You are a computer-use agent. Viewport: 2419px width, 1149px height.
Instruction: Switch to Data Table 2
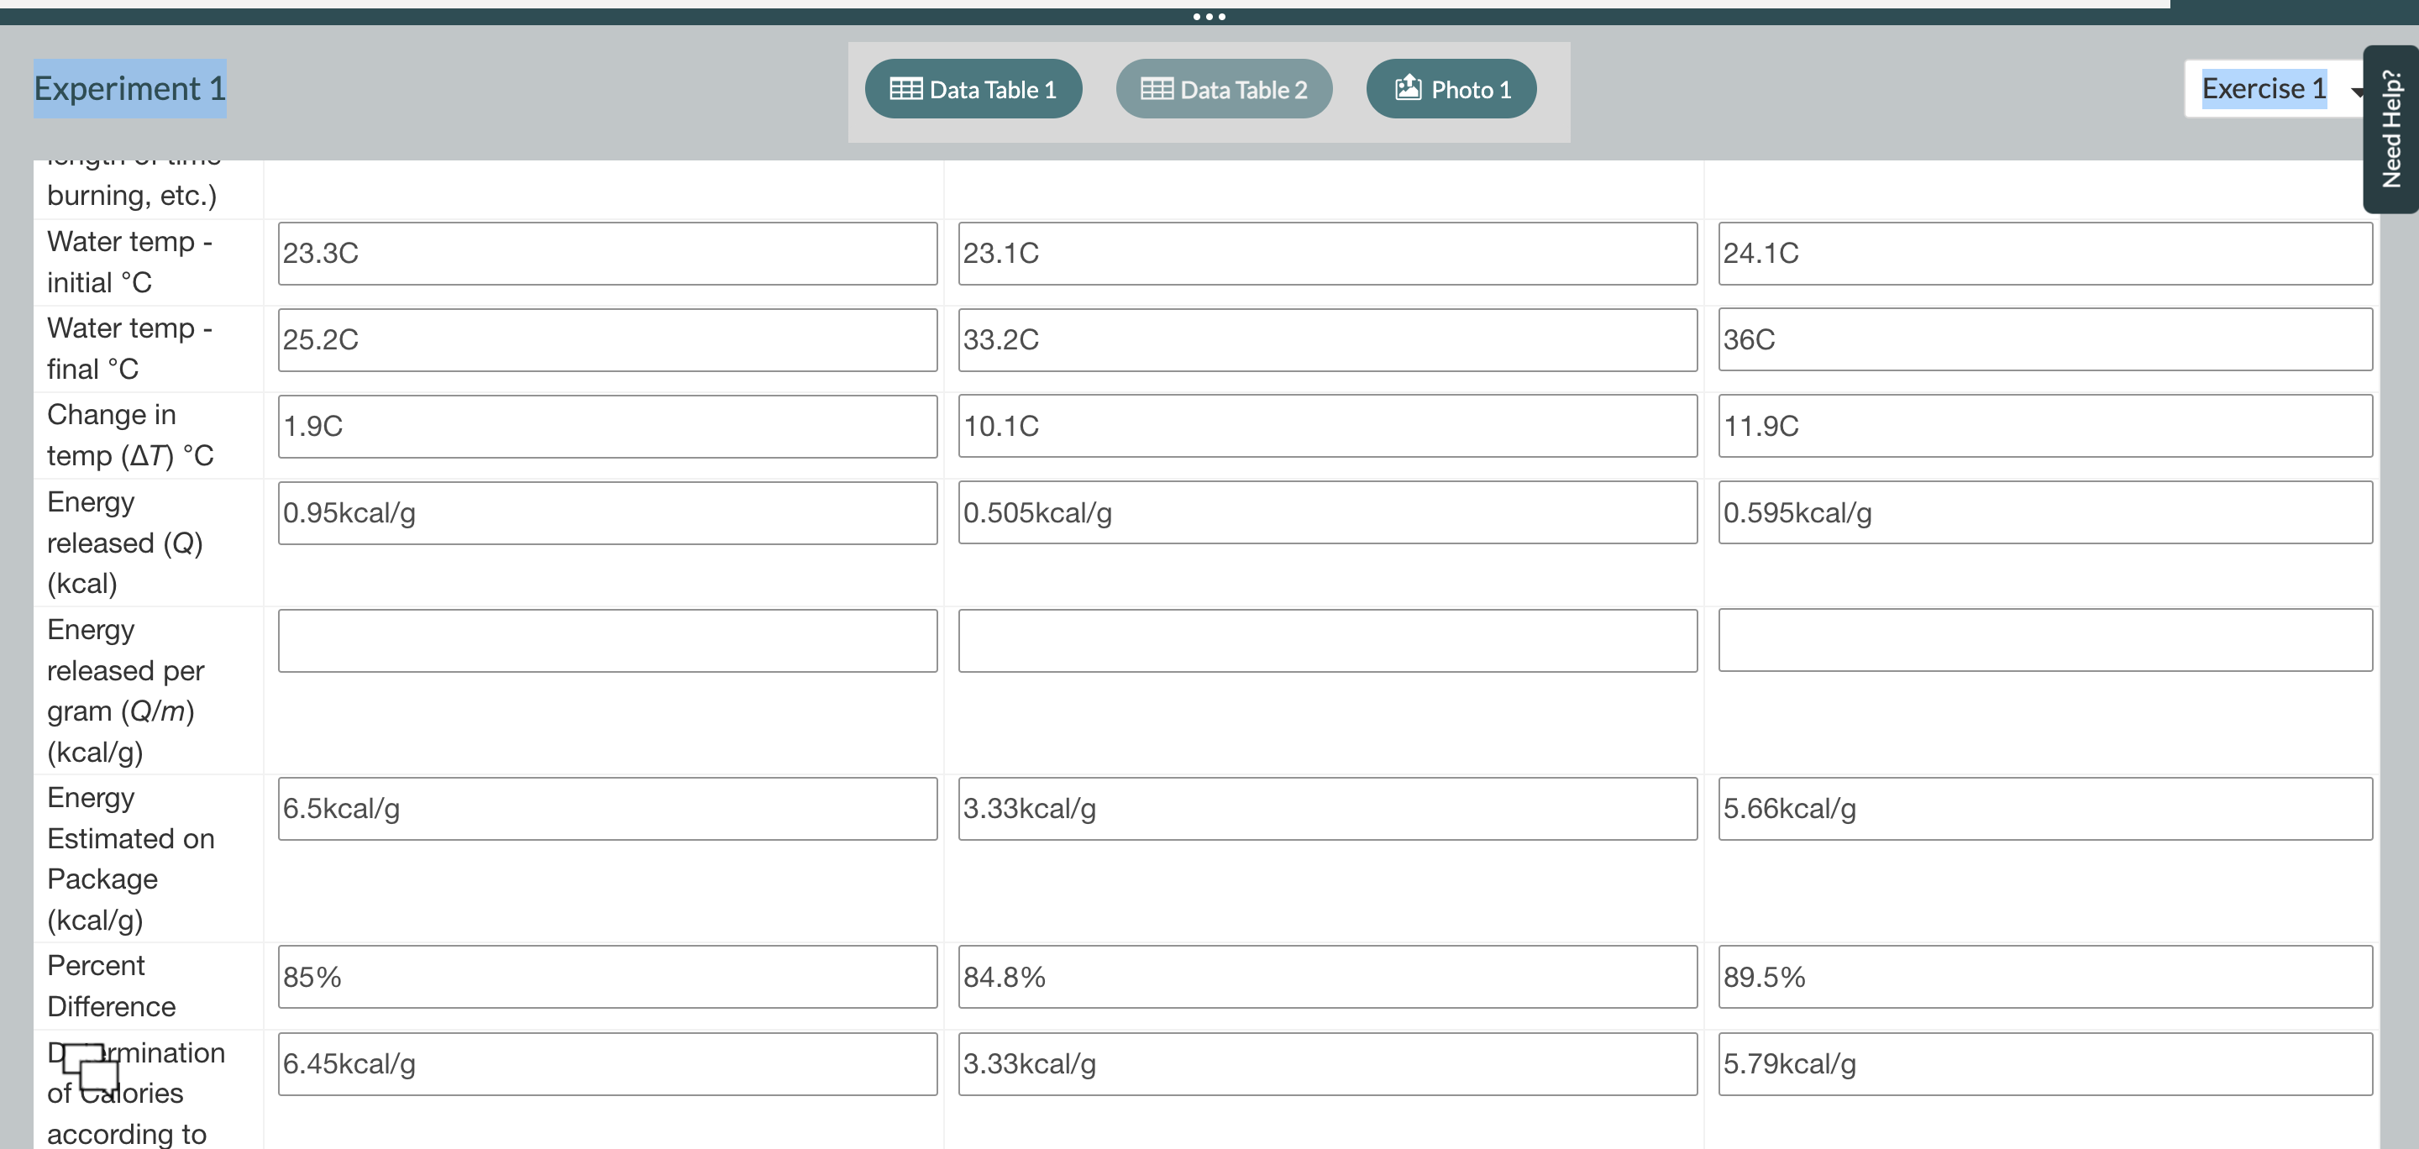(1224, 89)
